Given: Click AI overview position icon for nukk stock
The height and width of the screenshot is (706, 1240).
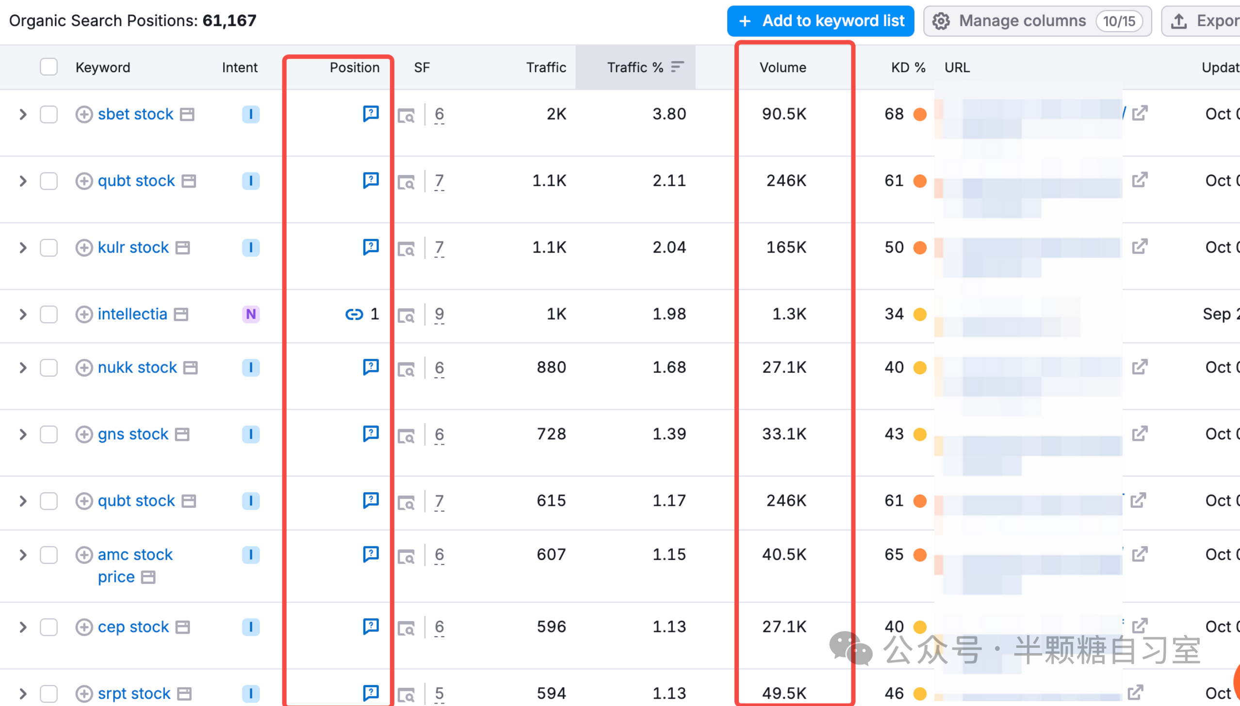Looking at the screenshot, I should [x=371, y=367].
